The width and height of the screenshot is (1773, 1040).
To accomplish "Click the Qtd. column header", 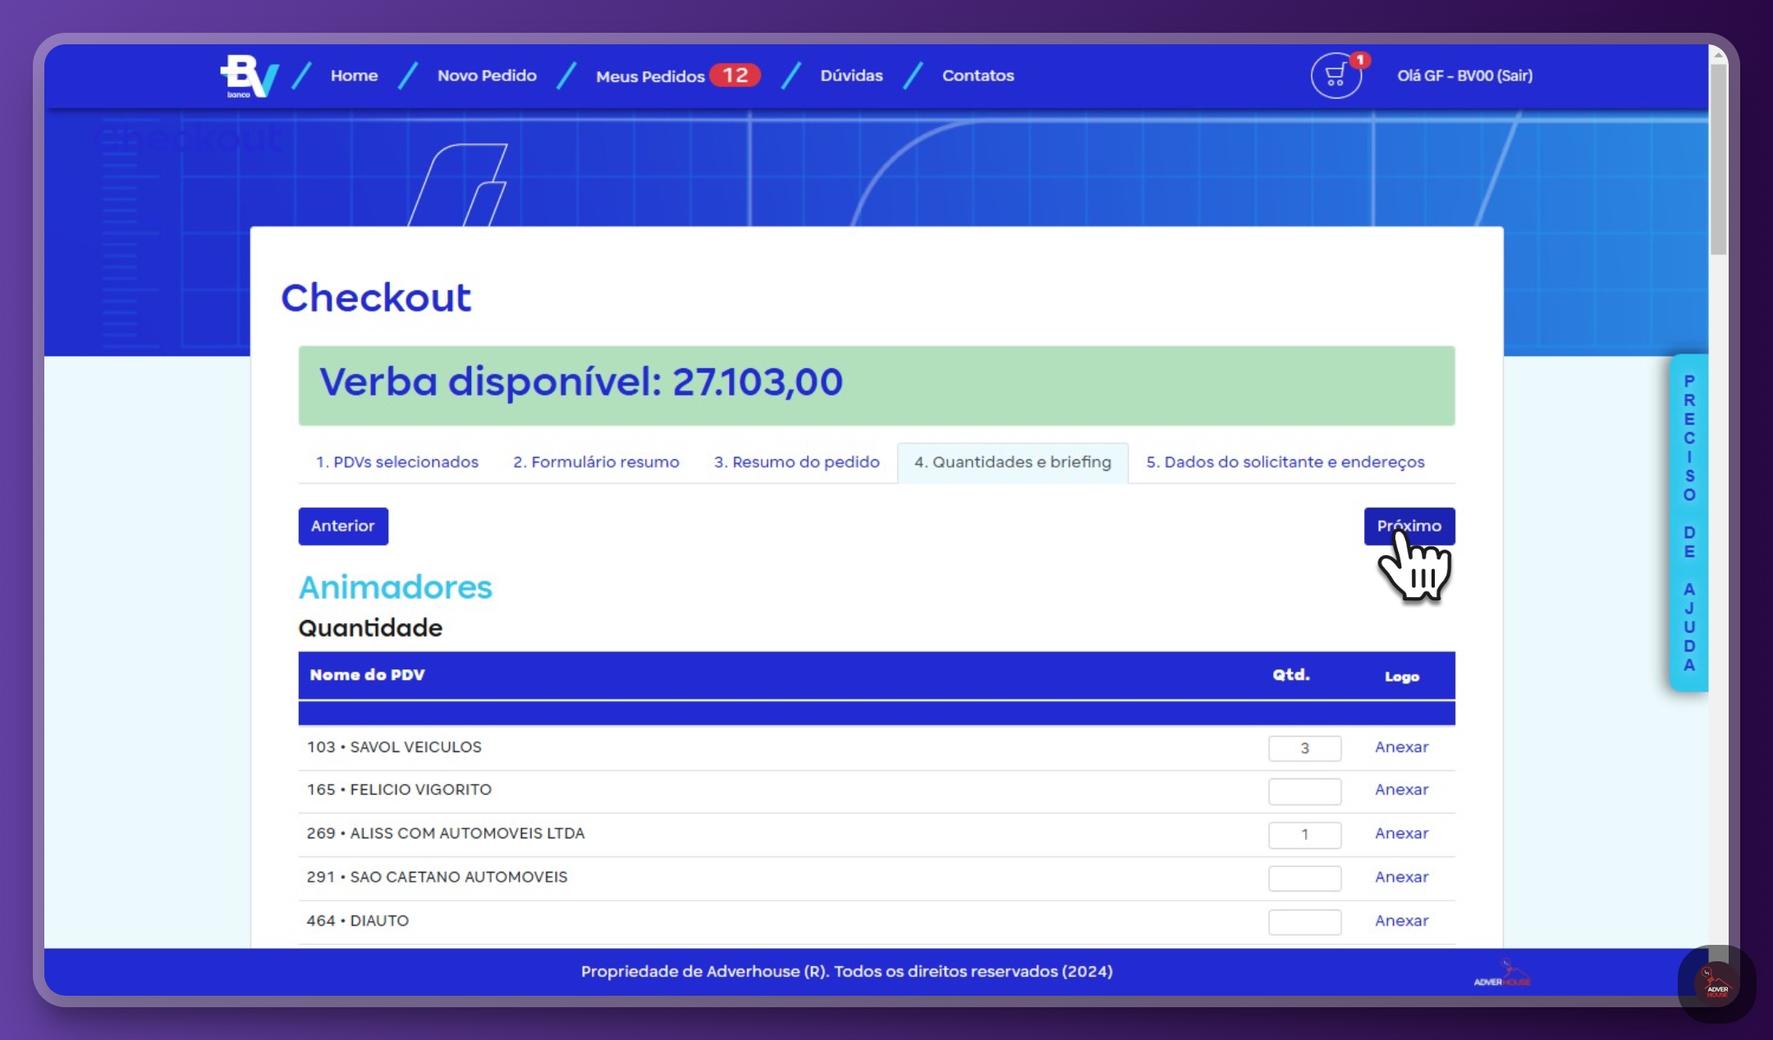I will [1291, 675].
